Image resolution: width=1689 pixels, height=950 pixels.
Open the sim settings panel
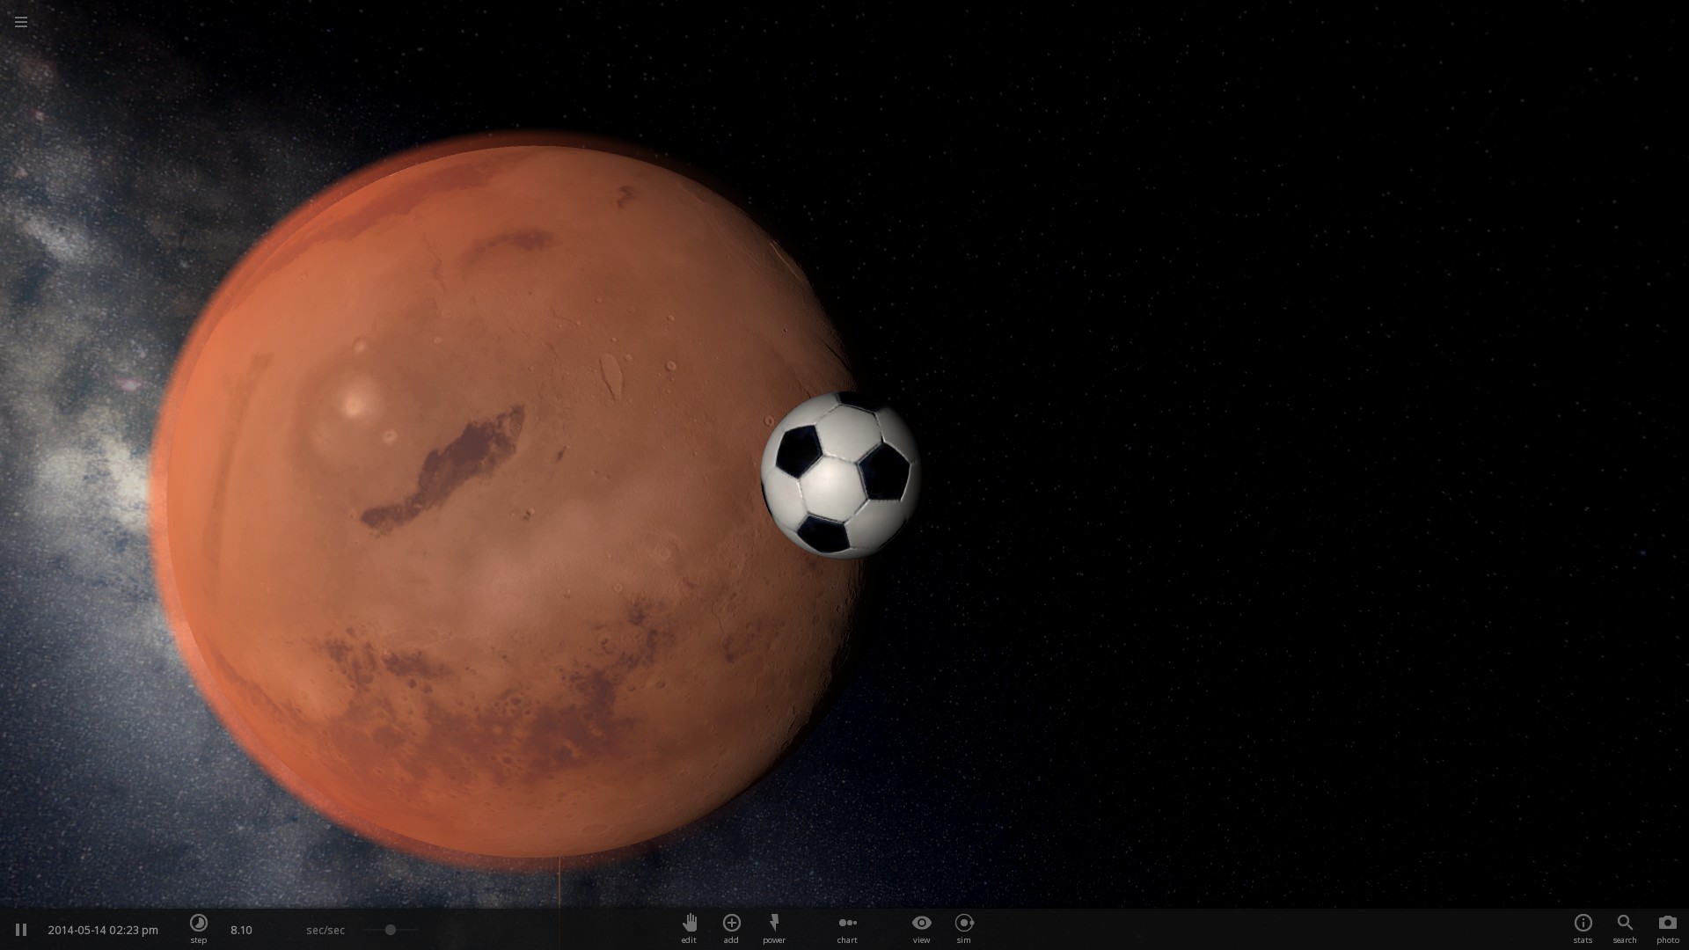[964, 923]
